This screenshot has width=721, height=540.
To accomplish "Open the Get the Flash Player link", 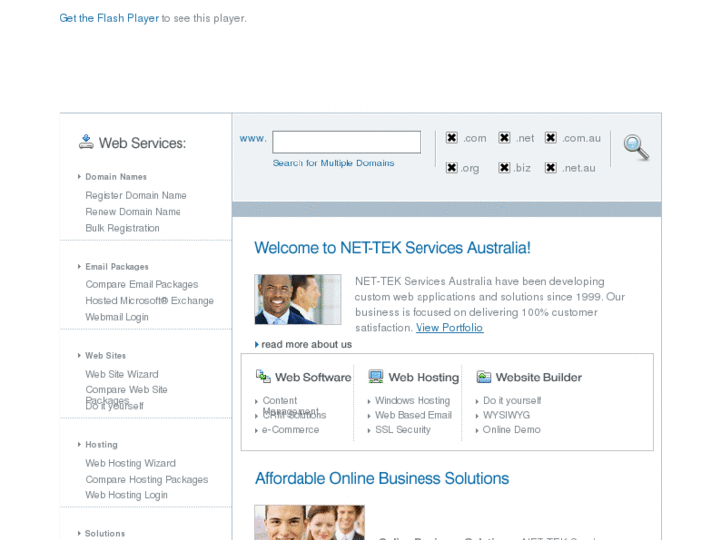I will [109, 18].
